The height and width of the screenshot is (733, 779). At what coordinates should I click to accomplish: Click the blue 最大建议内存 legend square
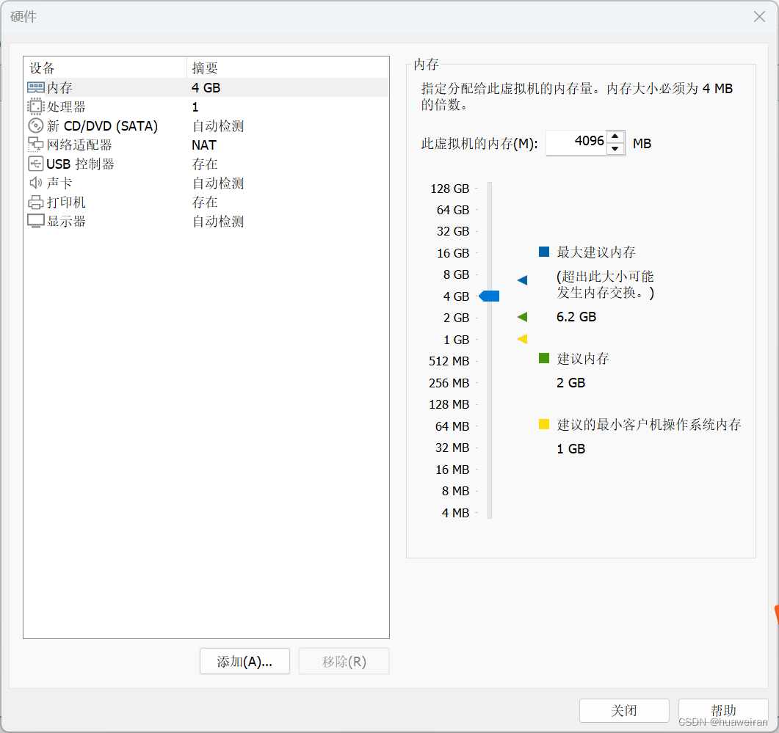coord(544,252)
